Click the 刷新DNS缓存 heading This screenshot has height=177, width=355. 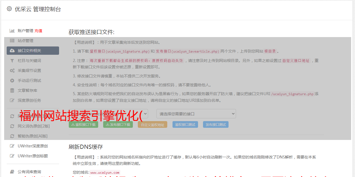[x=86, y=147]
